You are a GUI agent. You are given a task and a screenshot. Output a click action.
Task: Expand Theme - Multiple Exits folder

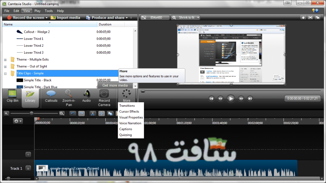tap(5, 60)
